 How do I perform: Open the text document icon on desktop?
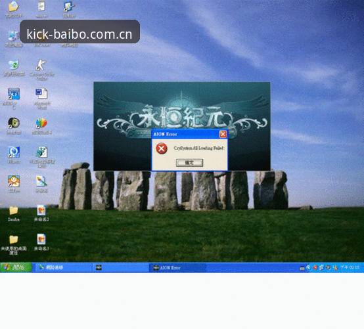pos(41,9)
